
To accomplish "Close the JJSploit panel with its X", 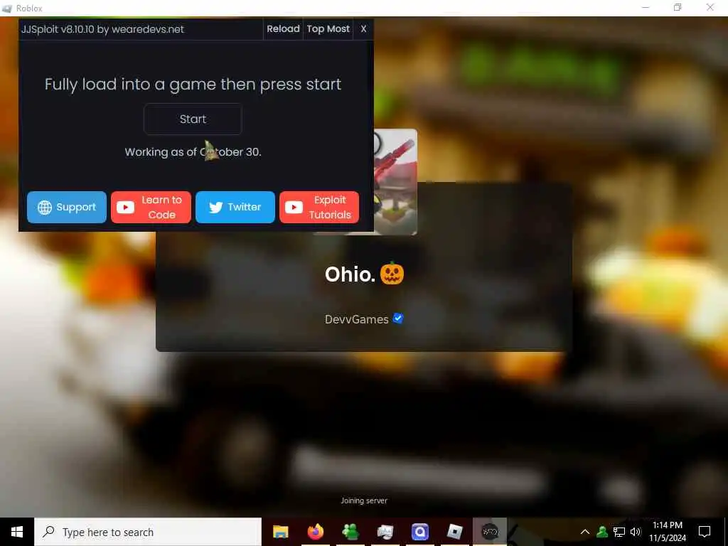I will (x=363, y=28).
